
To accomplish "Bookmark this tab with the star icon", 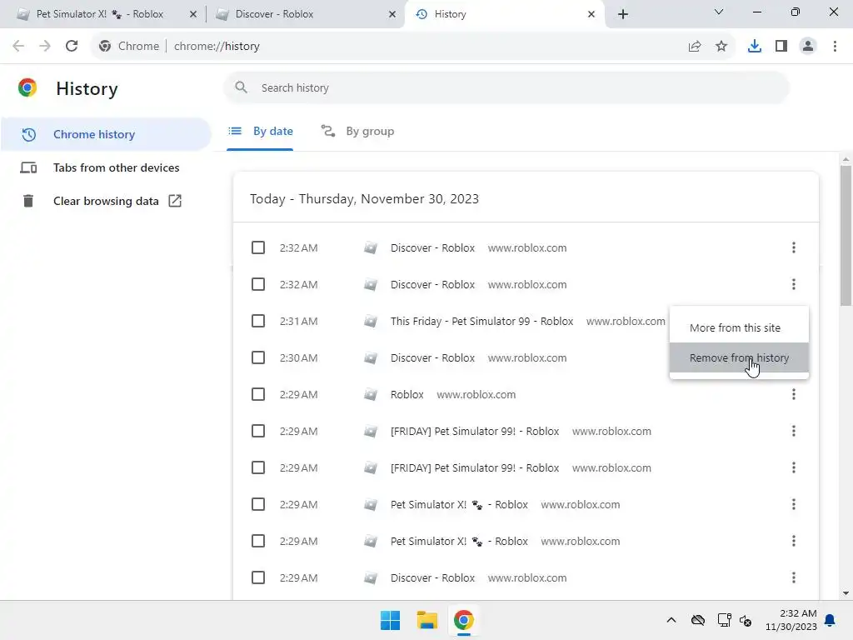I will (721, 47).
